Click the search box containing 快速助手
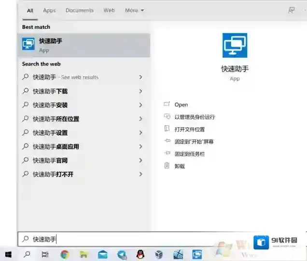The width and height of the screenshot is (307, 261). (x=121, y=239)
